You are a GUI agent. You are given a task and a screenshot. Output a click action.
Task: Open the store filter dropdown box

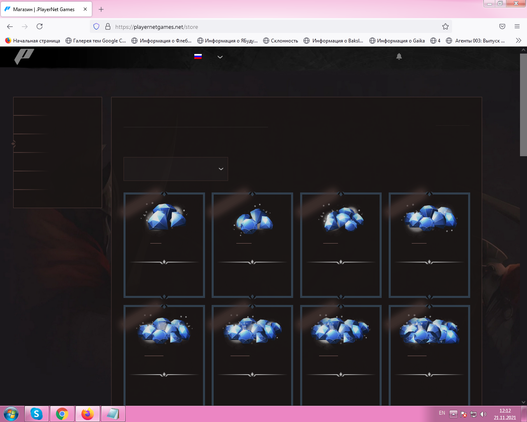click(x=175, y=169)
